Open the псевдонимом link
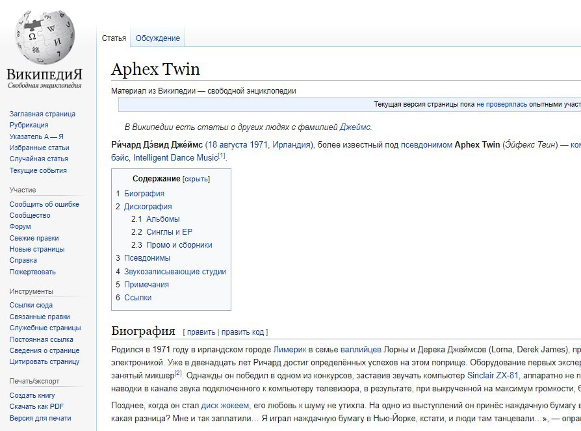Screen dimensions: 581x431 pos(426,144)
